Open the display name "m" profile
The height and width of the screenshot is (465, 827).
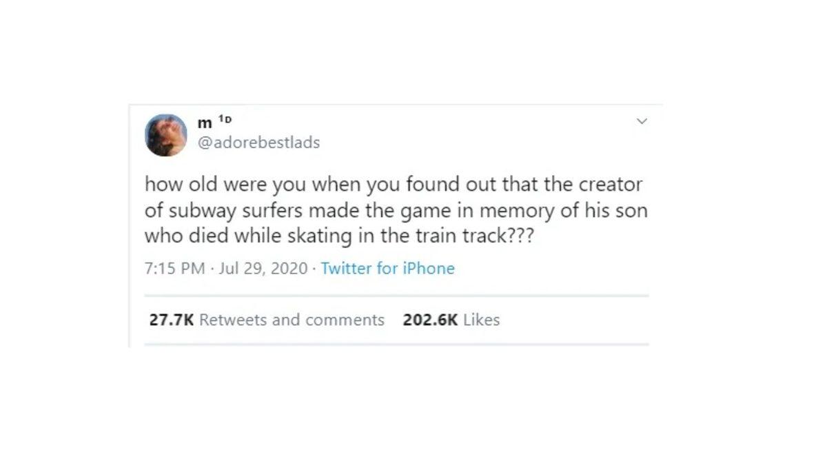pos(205,123)
